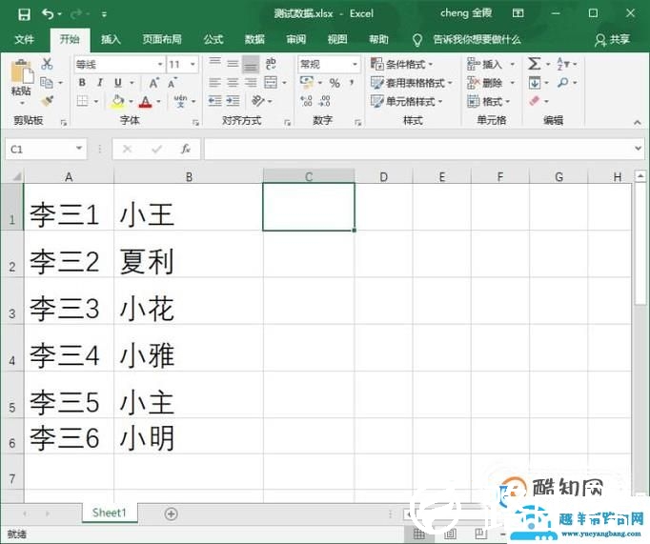Open the font name dropdown 等线
Screen dimensions: 650x544
point(160,64)
